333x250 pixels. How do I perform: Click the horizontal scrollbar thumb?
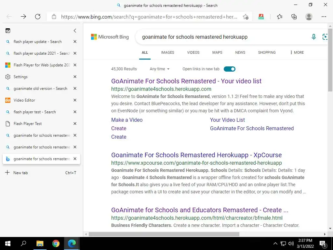tap(164, 234)
